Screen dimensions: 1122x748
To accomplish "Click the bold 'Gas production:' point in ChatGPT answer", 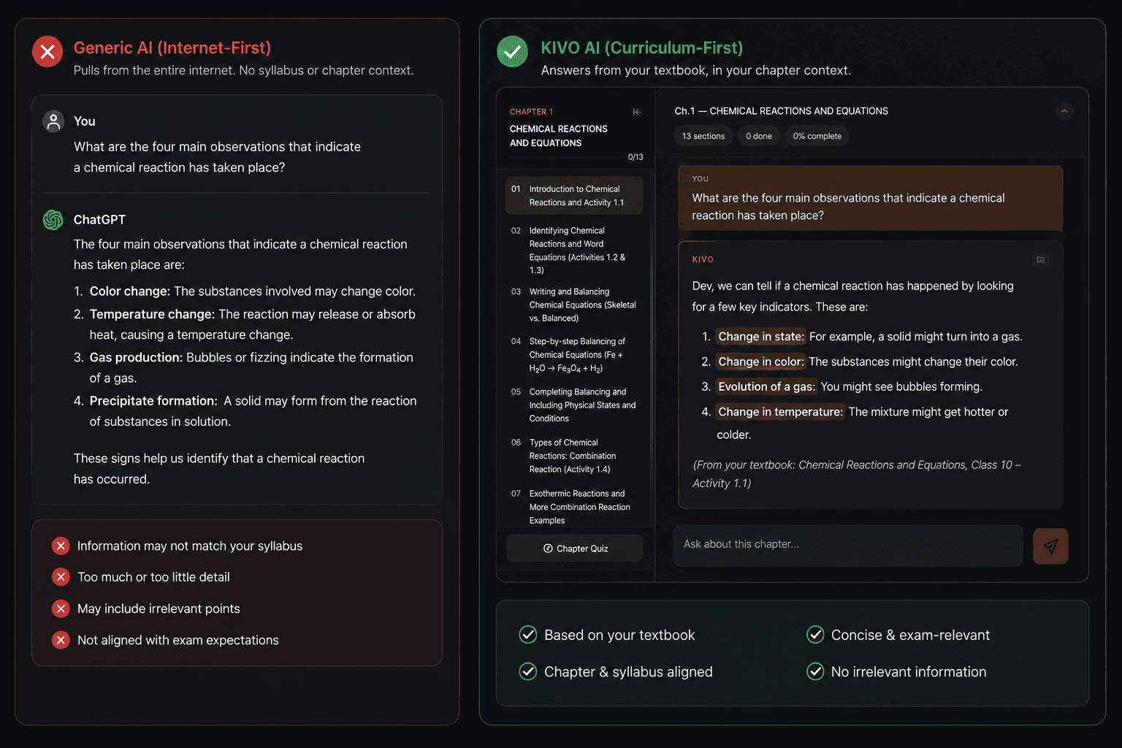I will (x=136, y=357).
